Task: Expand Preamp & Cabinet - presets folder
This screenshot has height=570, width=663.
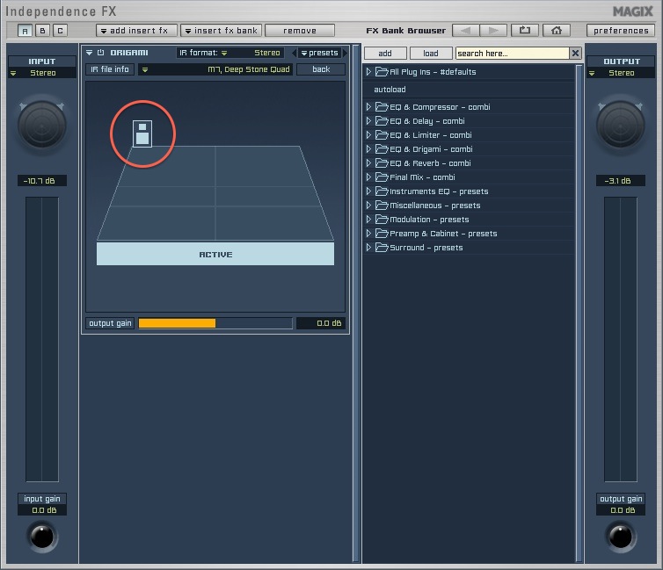Action: click(368, 234)
